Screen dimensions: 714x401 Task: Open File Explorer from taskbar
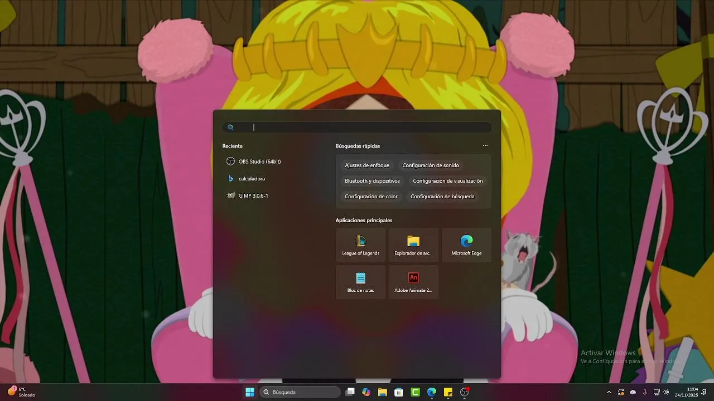(x=383, y=392)
